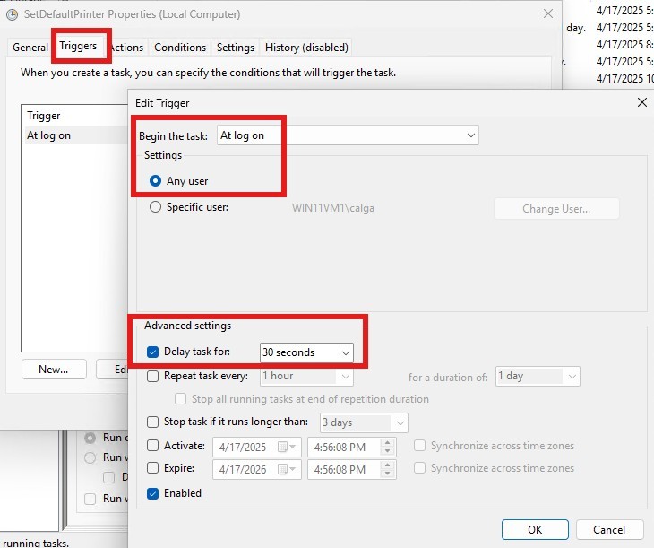Image resolution: width=654 pixels, height=548 pixels.
Task: Uncheck the Delay task for checkbox
Action: [153, 352]
